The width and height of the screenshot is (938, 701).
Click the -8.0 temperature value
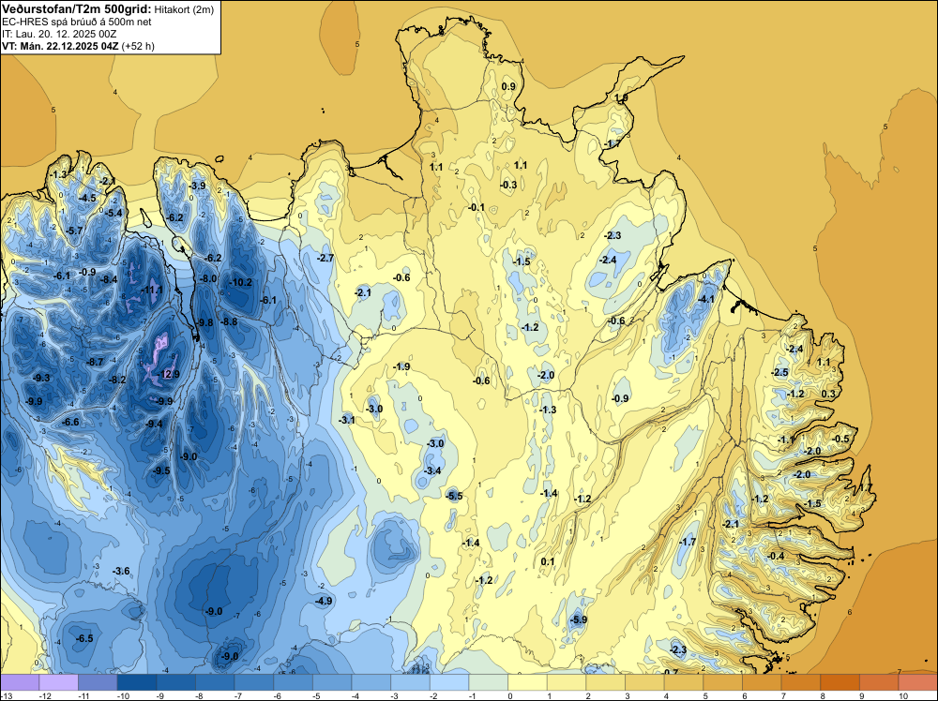[208, 278]
